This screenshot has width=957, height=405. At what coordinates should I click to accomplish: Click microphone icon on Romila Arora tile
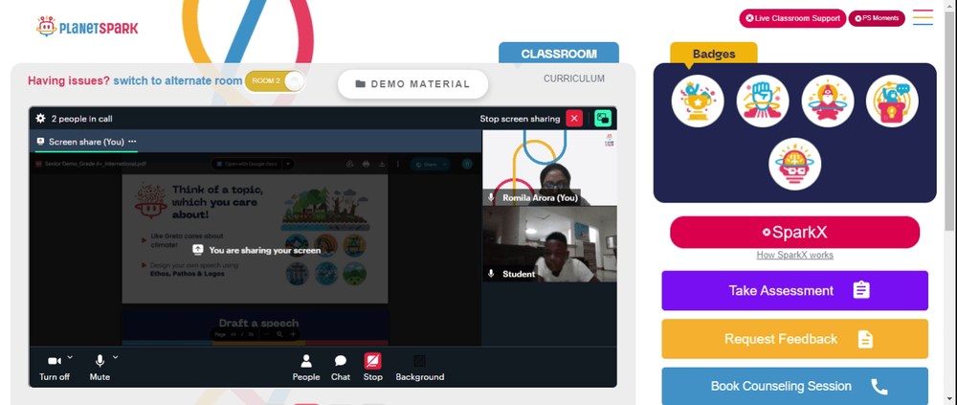491,197
